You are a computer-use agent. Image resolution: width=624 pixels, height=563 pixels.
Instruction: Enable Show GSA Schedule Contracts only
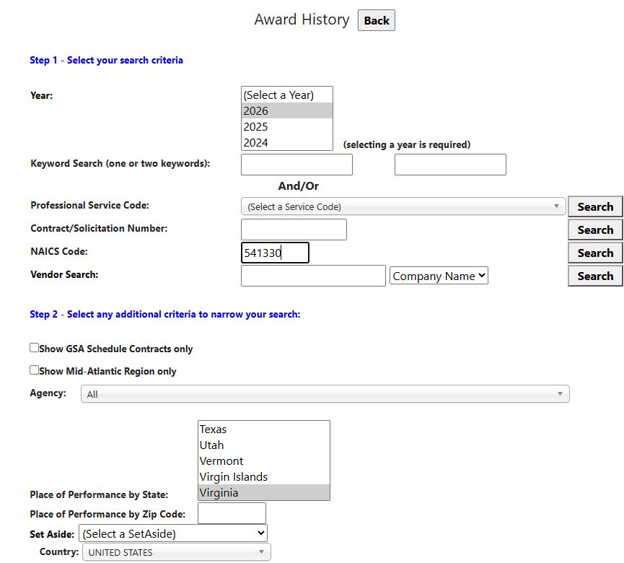pos(34,348)
